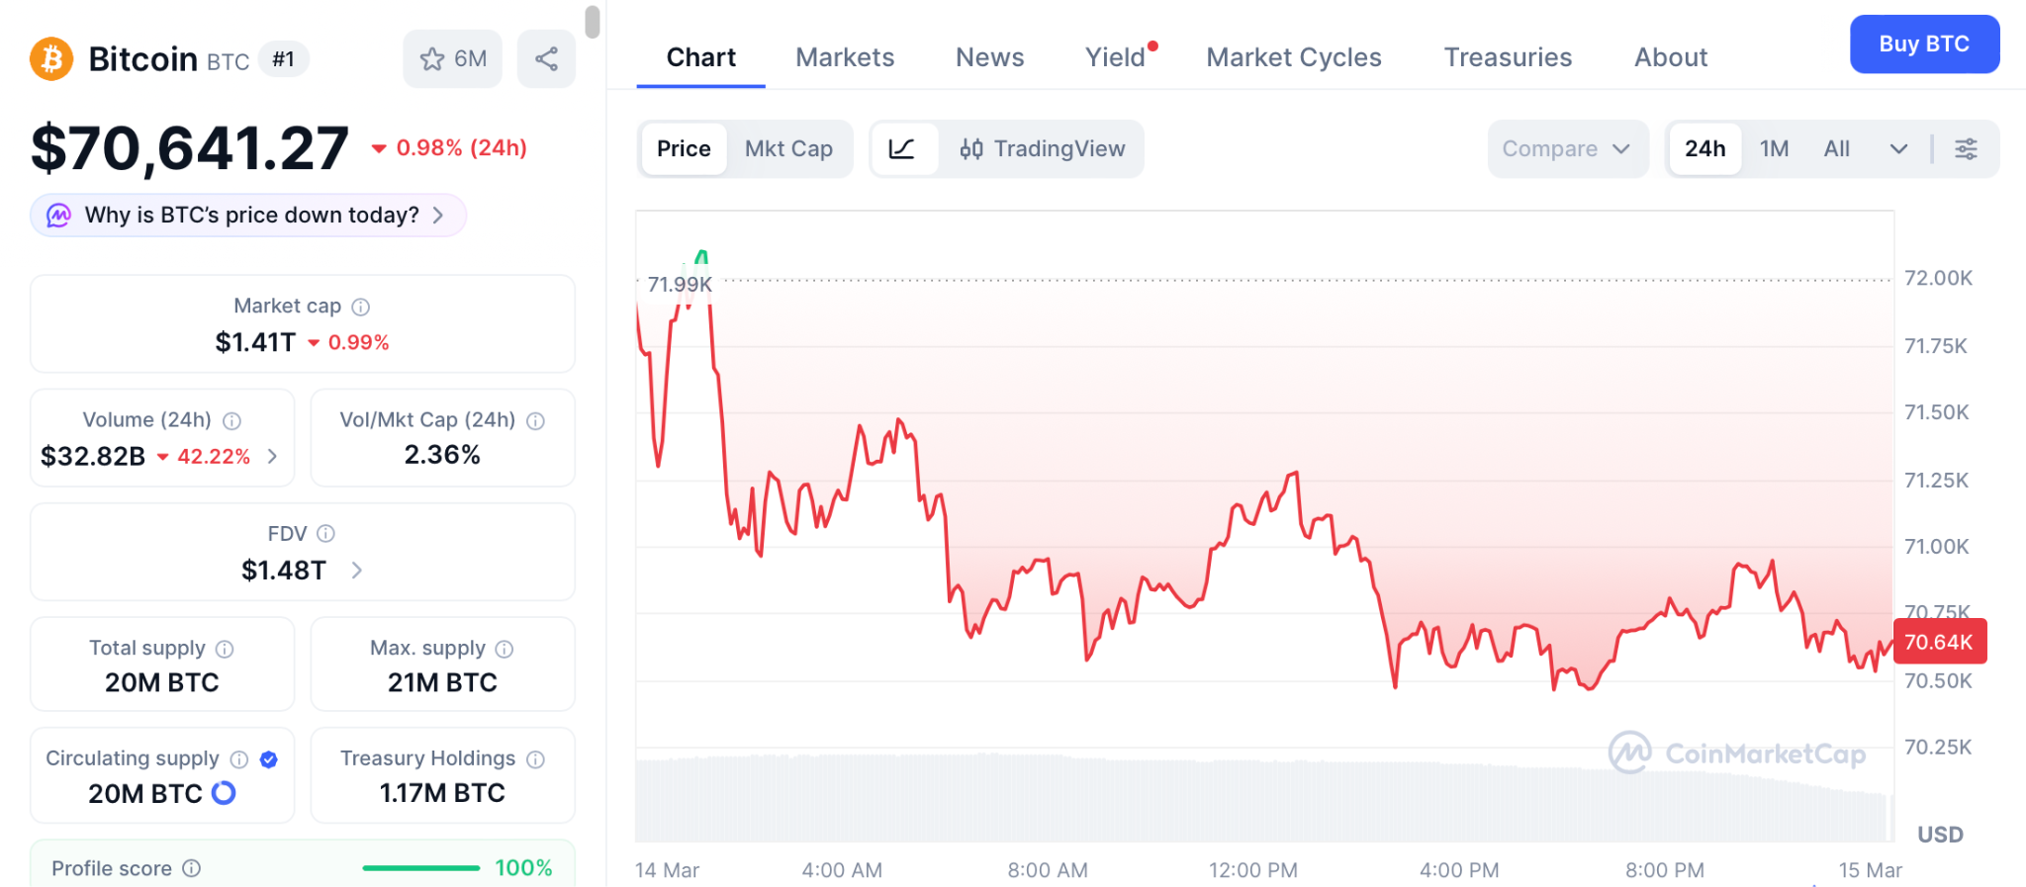Select the line chart icon
Screen dimensions: 2026x887
[902, 149]
